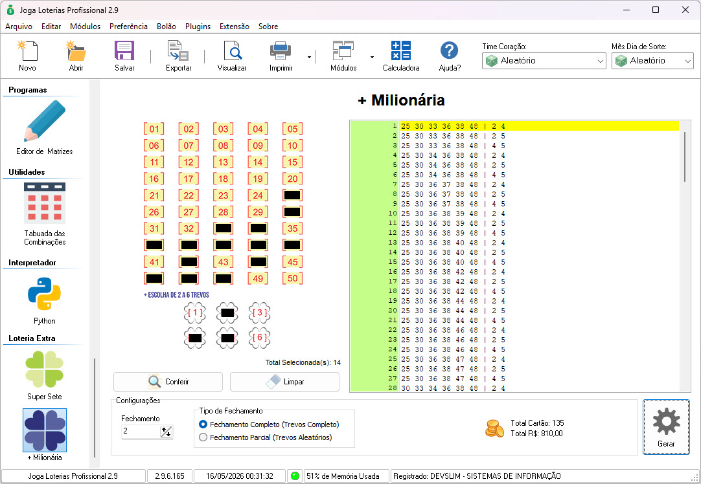
Task: Click the Limpar button
Action: point(285,382)
